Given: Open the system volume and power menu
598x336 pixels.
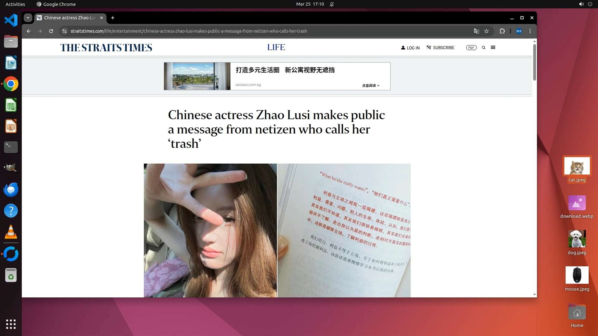Looking at the screenshot, I should pyautogui.click(x=585, y=4).
